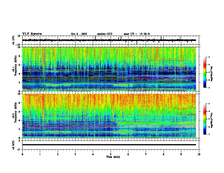This screenshot has width=224, height=173.
Task: Click time axis tick label "3"
Action: coord(75,154)
